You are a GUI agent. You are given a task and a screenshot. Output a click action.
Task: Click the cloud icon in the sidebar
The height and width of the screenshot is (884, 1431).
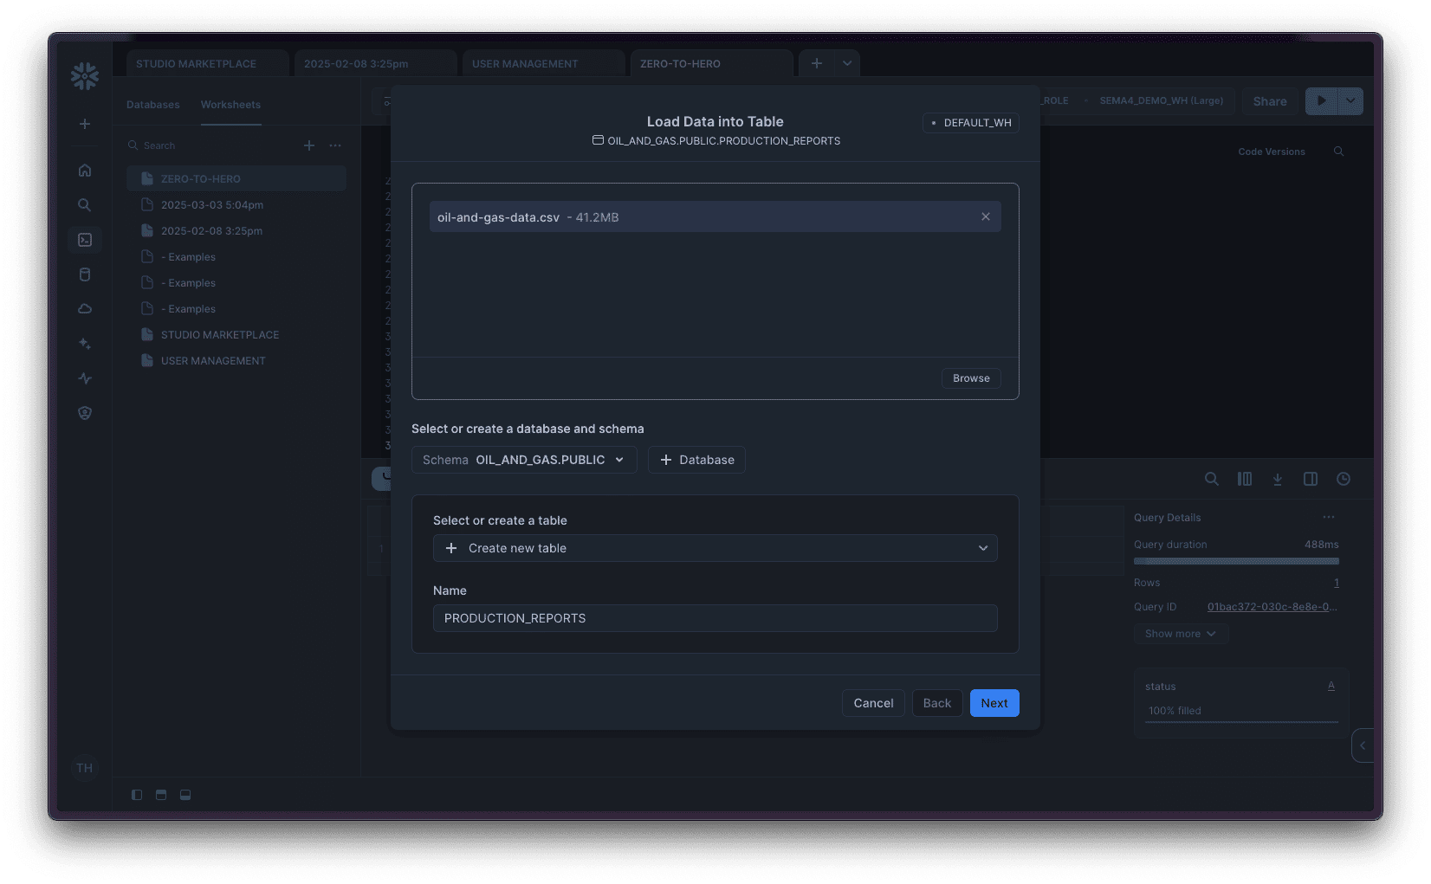(84, 308)
